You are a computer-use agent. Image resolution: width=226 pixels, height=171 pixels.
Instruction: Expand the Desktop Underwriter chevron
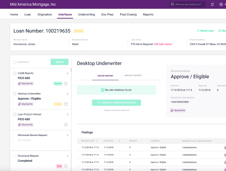67,94
